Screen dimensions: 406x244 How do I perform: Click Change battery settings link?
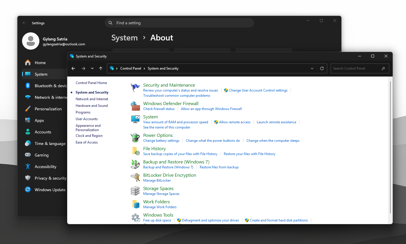click(161, 141)
